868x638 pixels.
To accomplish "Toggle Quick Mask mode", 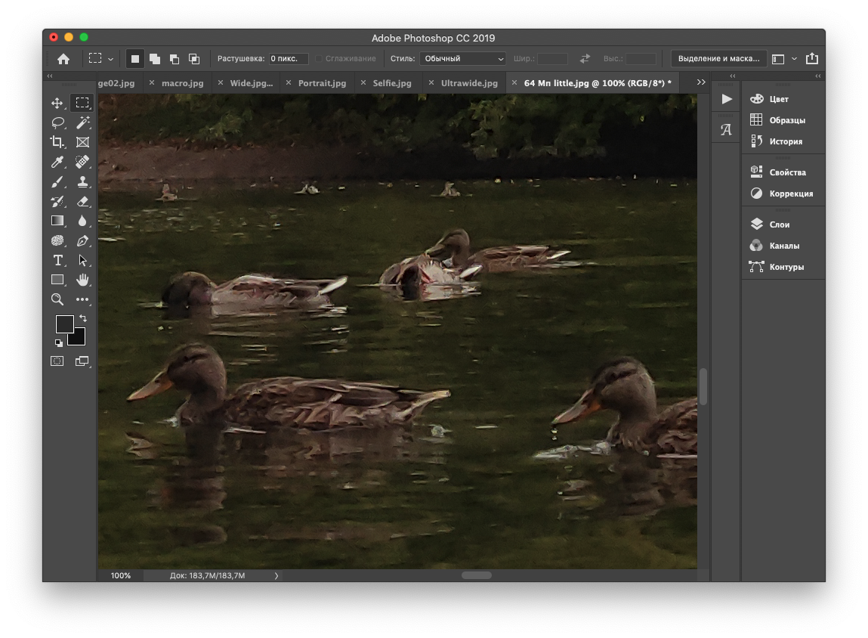I will click(x=57, y=361).
